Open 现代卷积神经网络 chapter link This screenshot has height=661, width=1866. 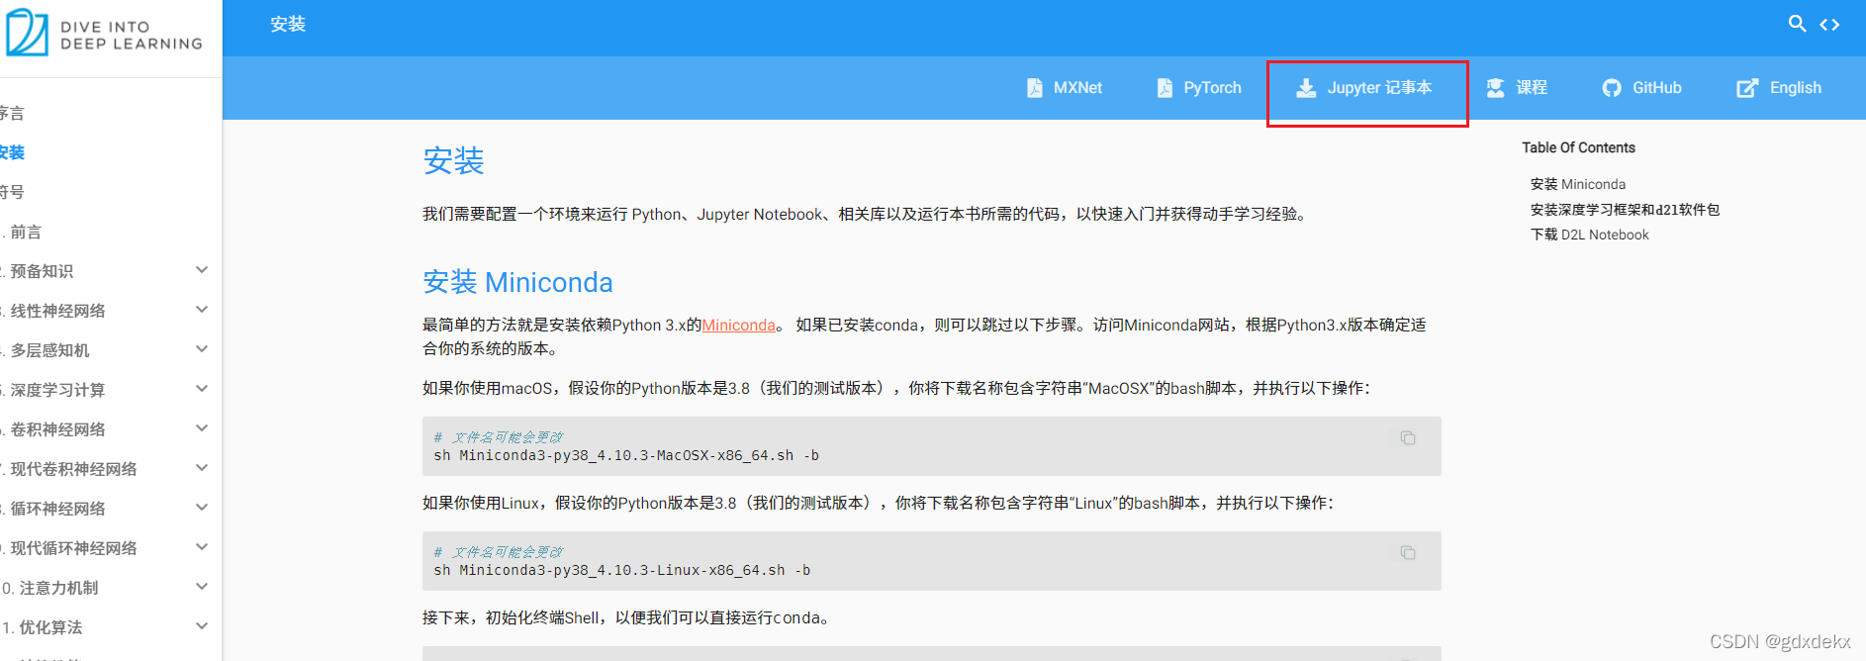pyautogui.click(x=69, y=469)
